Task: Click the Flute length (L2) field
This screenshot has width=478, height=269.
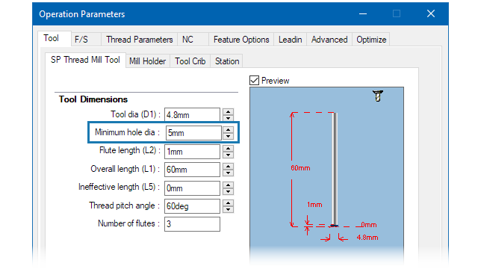Action: coord(192,152)
